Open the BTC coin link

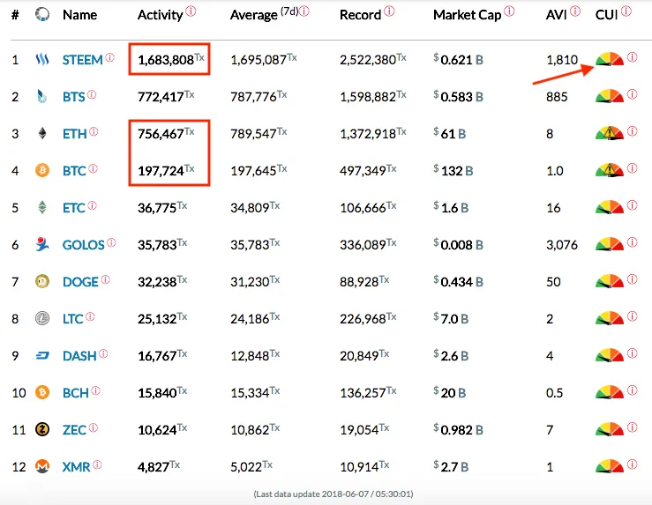(x=74, y=171)
